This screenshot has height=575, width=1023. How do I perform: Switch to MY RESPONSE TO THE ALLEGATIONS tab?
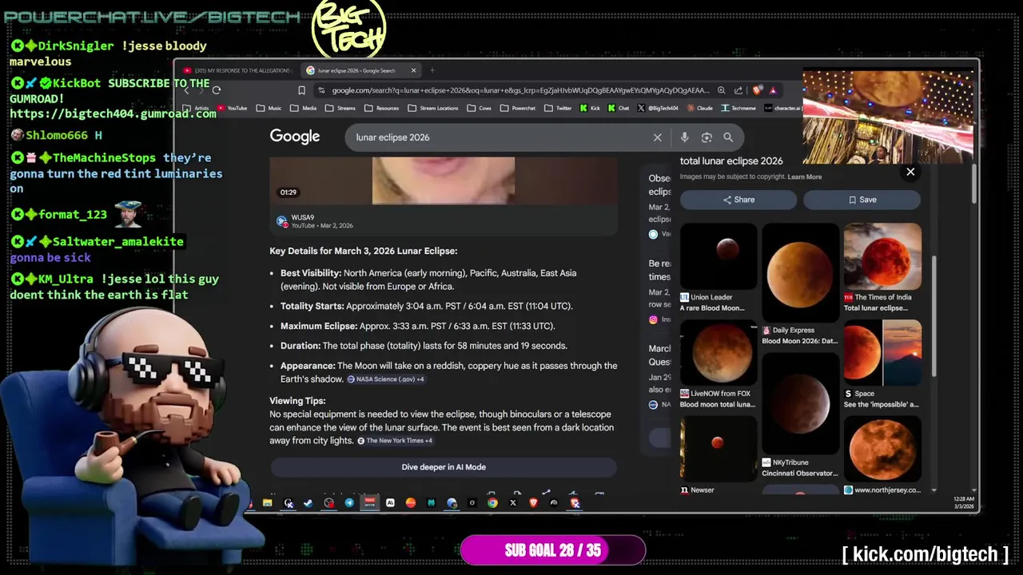click(x=239, y=70)
